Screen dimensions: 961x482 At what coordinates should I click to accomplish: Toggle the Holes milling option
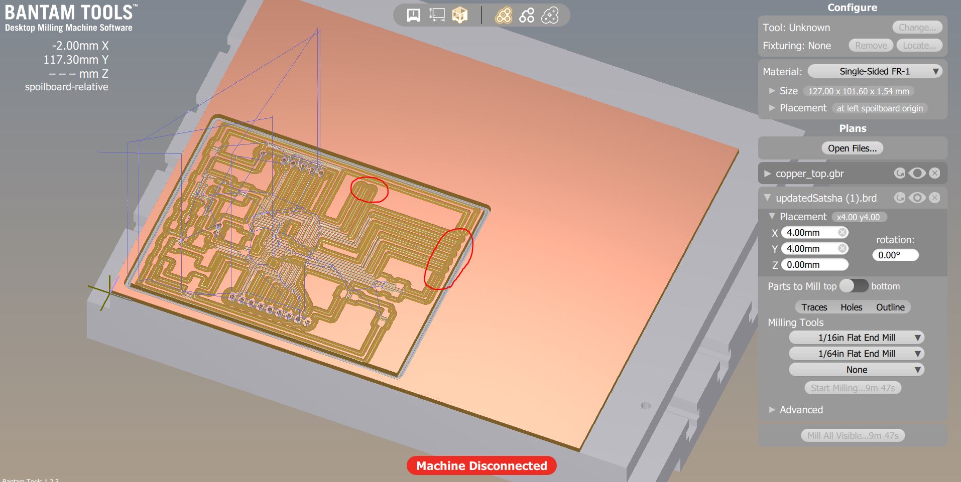tap(852, 307)
